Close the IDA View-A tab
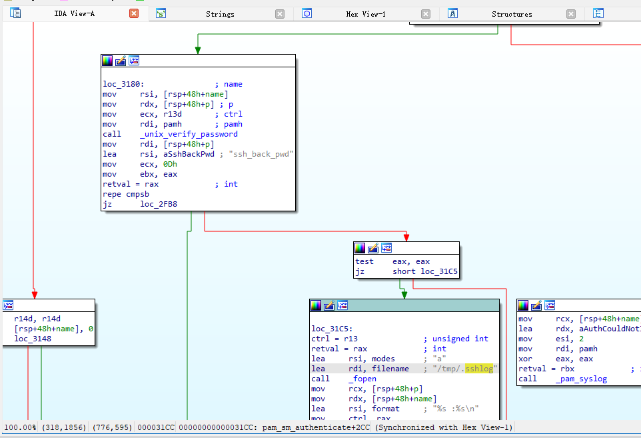The height and width of the screenshot is (438, 641). click(x=134, y=13)
